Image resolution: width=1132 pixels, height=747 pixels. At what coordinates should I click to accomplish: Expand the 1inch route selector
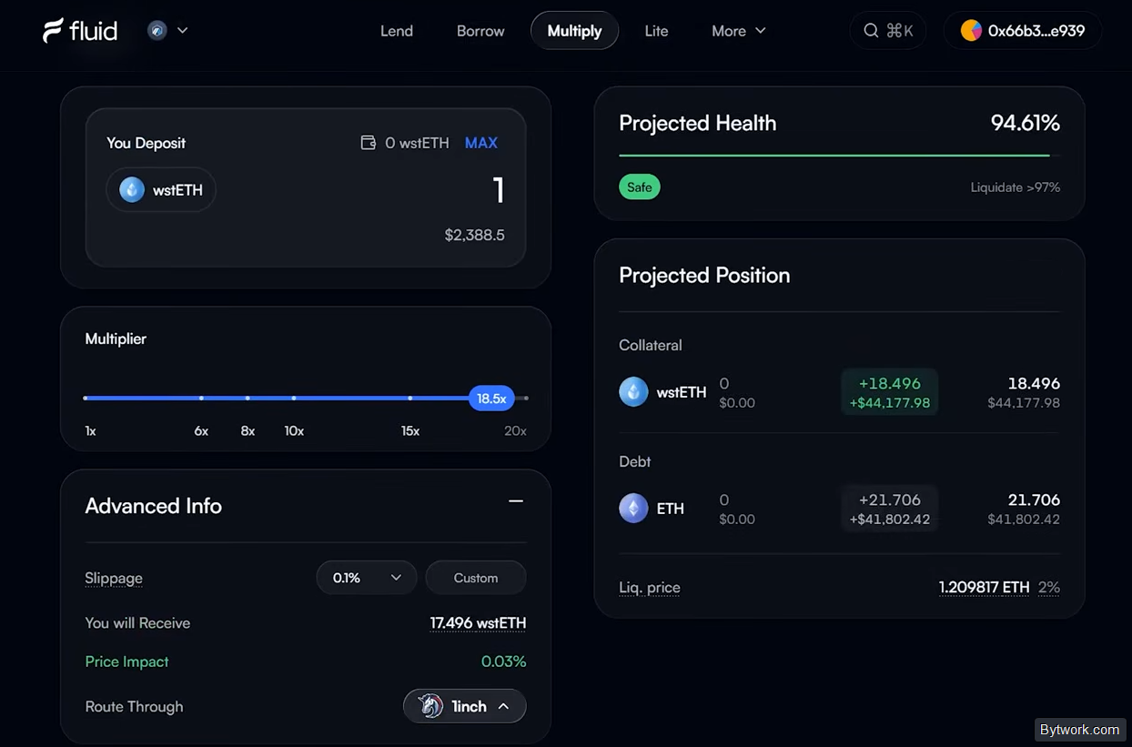[x=465, y=706]
